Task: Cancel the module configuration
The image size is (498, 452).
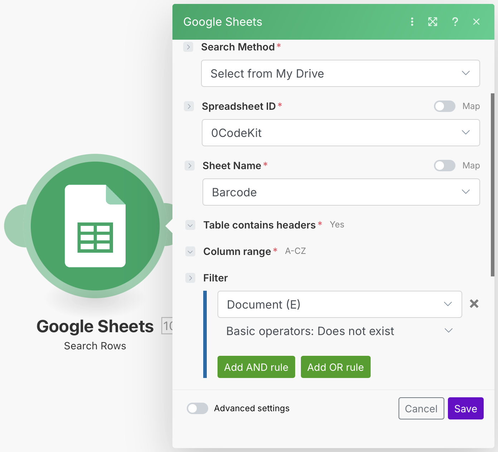Action: pos(421,408)
